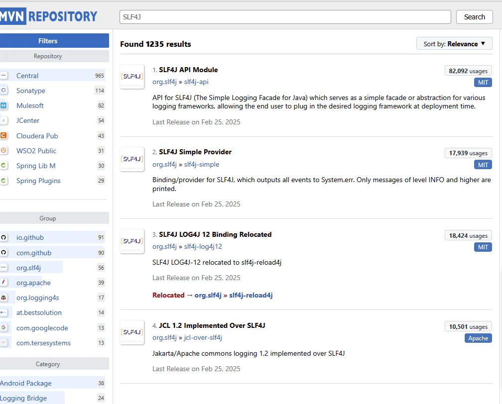Open the SLF4J API Module thumbnail logo
Viewport: 502px width, 404px height.
(x=132, y=77)
